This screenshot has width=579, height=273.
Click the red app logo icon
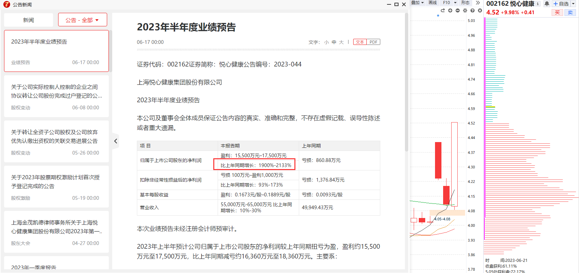coord(6,4)
